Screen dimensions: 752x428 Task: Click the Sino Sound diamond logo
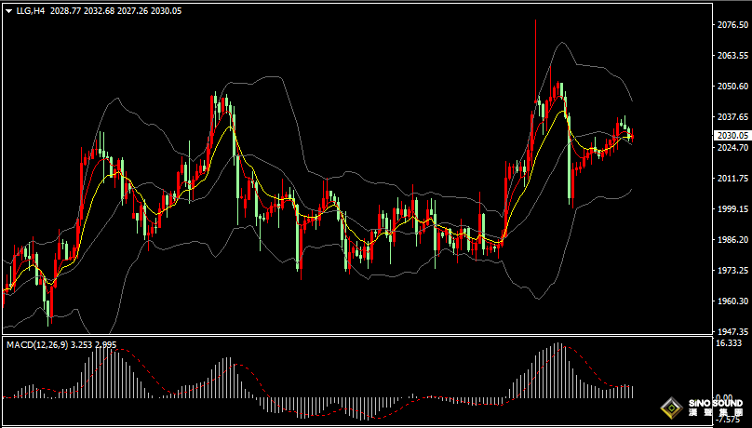click(672, 408)
